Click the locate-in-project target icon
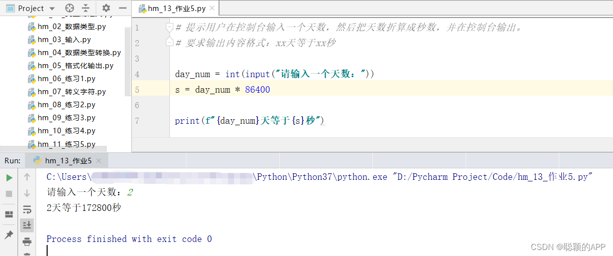This screenshot has width=613, height=256. coord(70,8)
